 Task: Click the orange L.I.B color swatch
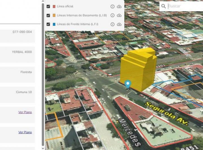(x=54, y=16)
